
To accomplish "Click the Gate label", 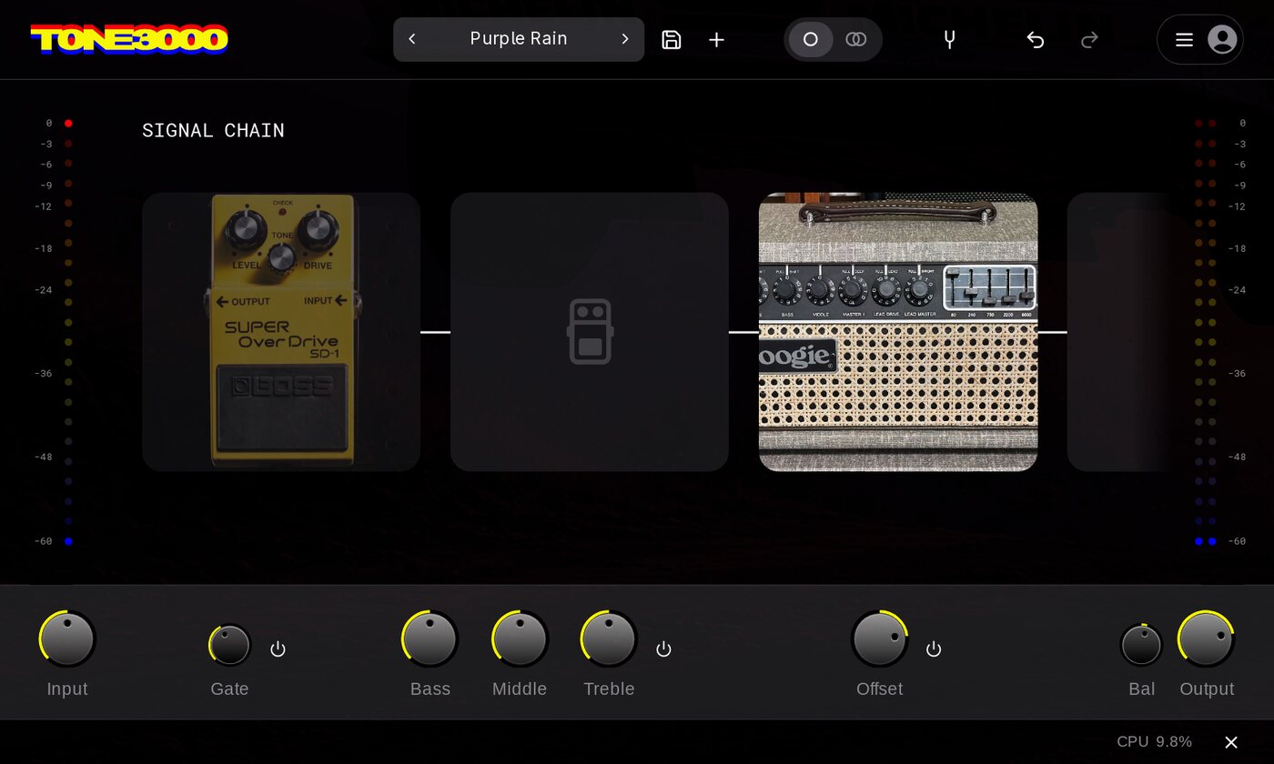I will [229, 689].
